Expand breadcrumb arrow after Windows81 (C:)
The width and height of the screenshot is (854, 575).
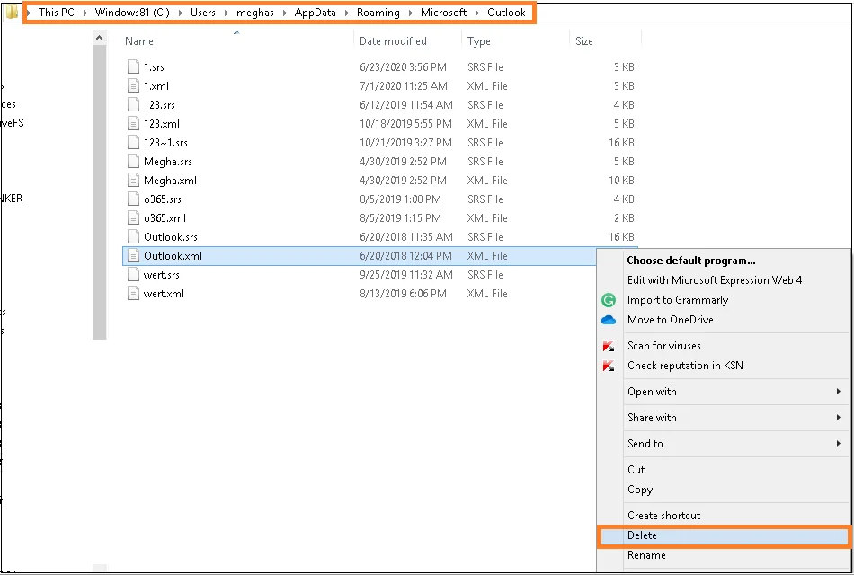pos(181,13)
